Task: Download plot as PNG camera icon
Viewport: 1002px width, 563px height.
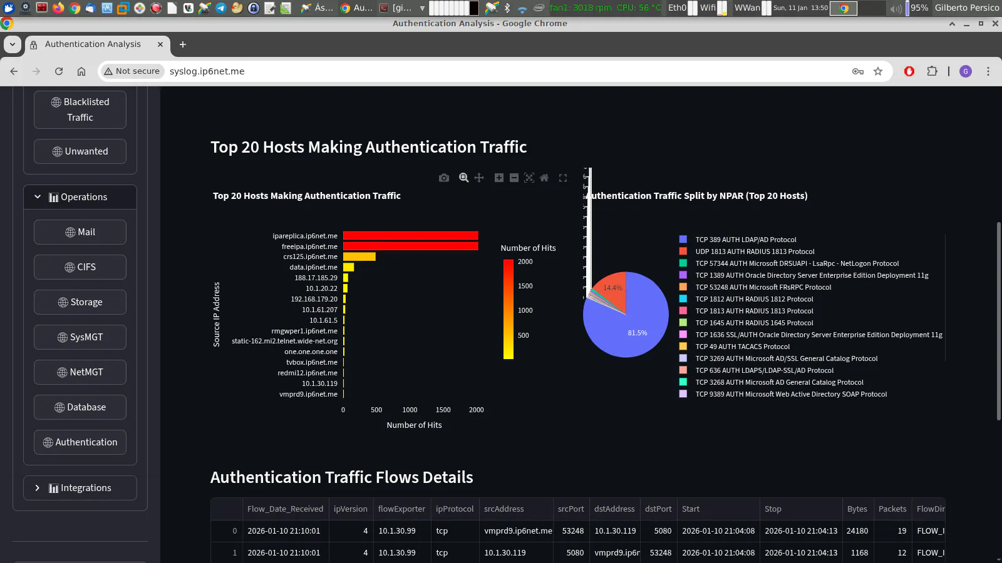Action: (x=444, y=178)
